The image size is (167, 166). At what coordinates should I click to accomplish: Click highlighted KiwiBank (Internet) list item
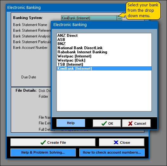click(104, 69)
